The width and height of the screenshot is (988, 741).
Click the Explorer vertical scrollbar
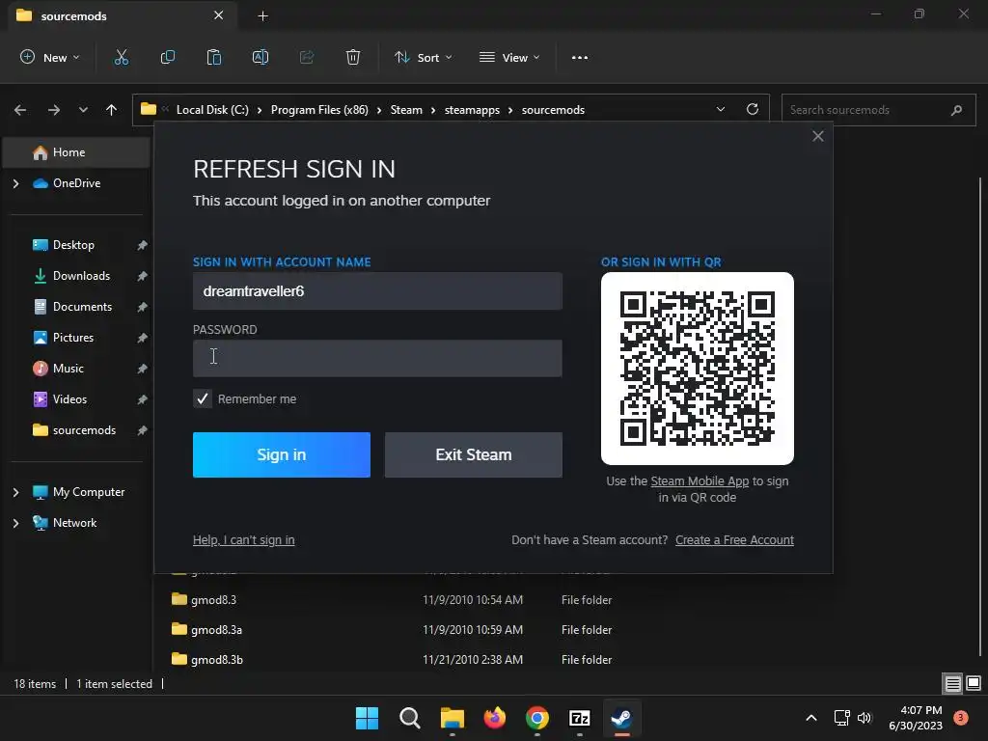click(x=980, y=416)
